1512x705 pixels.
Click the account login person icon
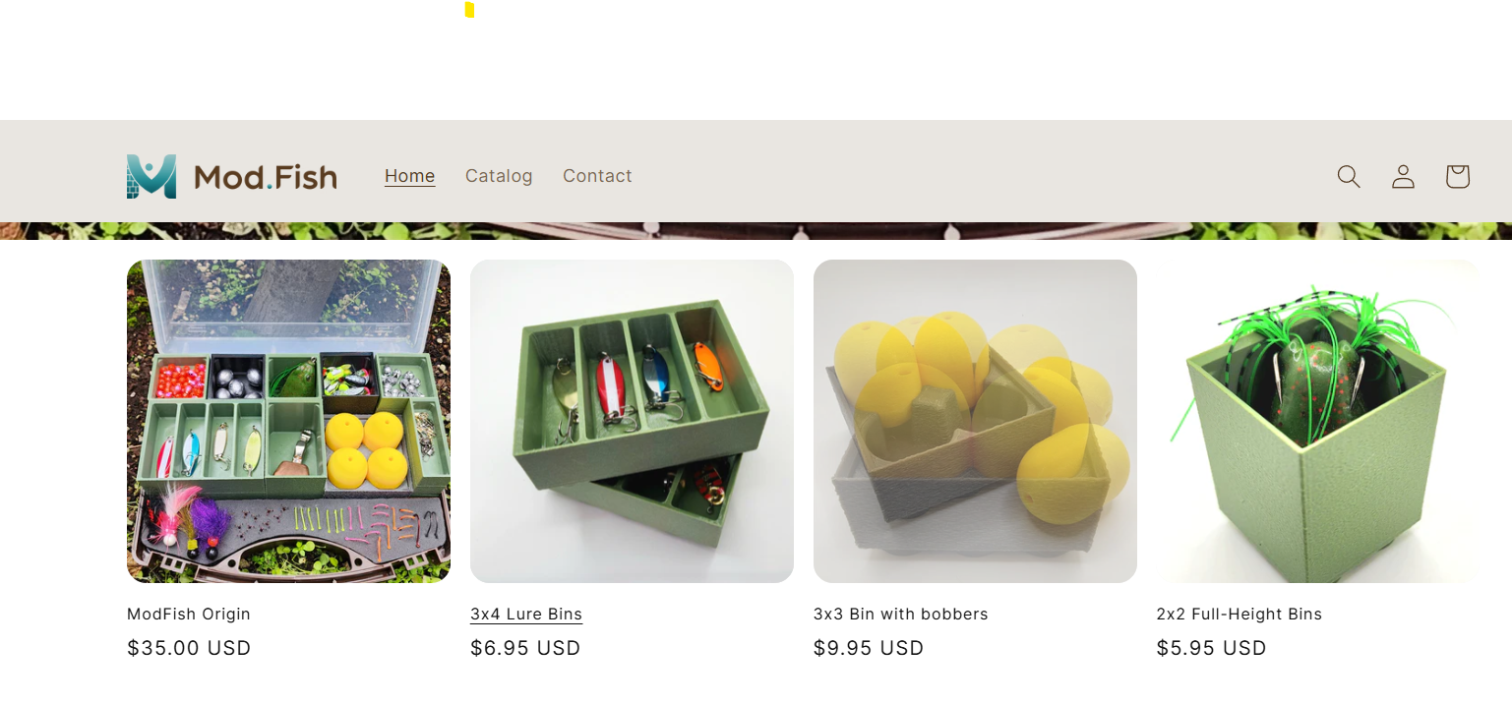pos(1403,176)
